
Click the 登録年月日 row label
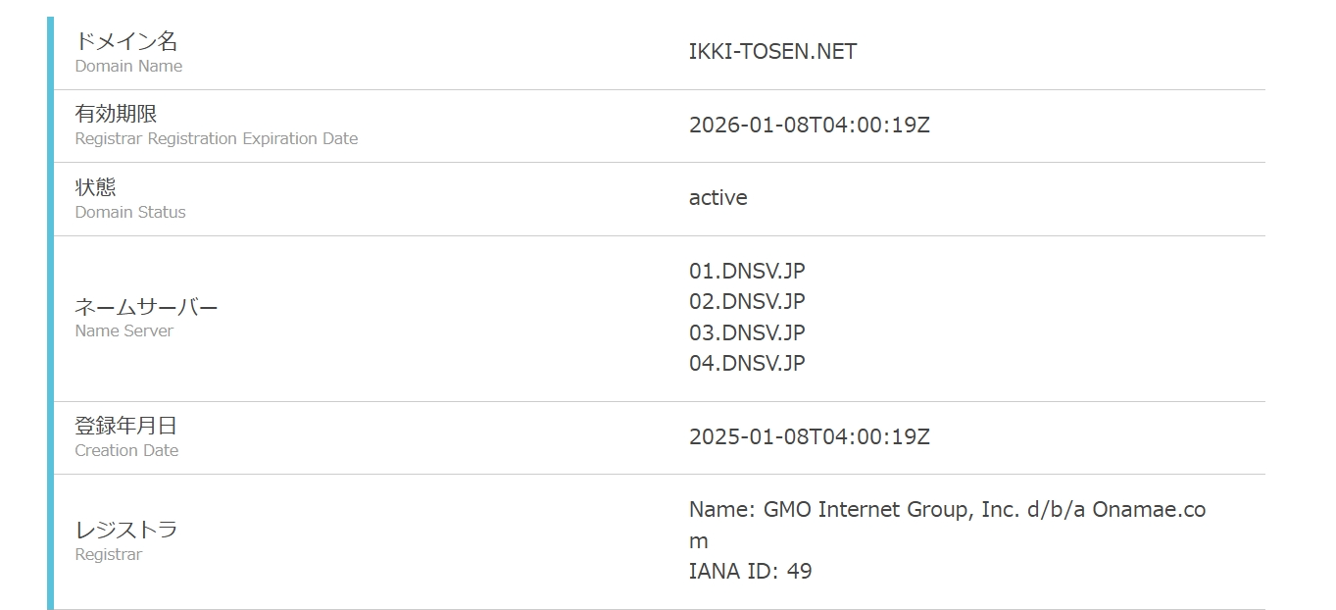(x=125, y=426)
